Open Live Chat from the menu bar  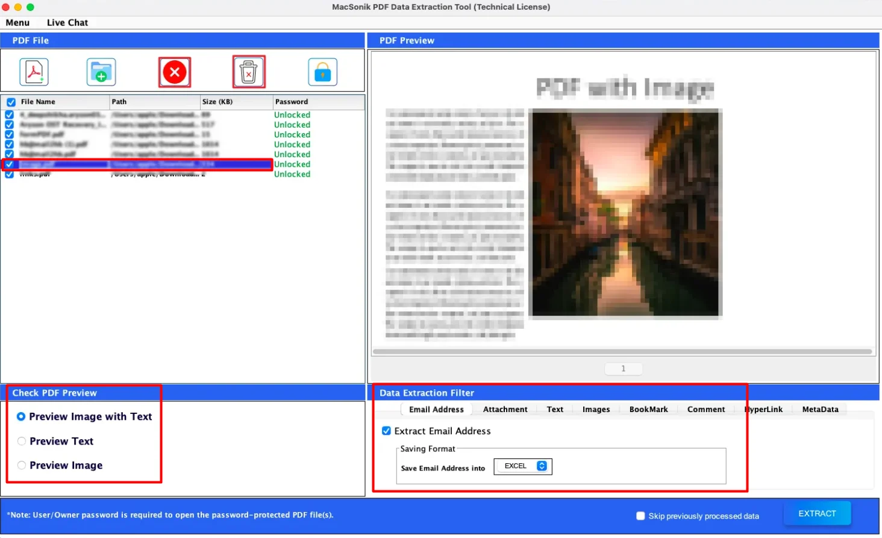(x=67, y=22)
